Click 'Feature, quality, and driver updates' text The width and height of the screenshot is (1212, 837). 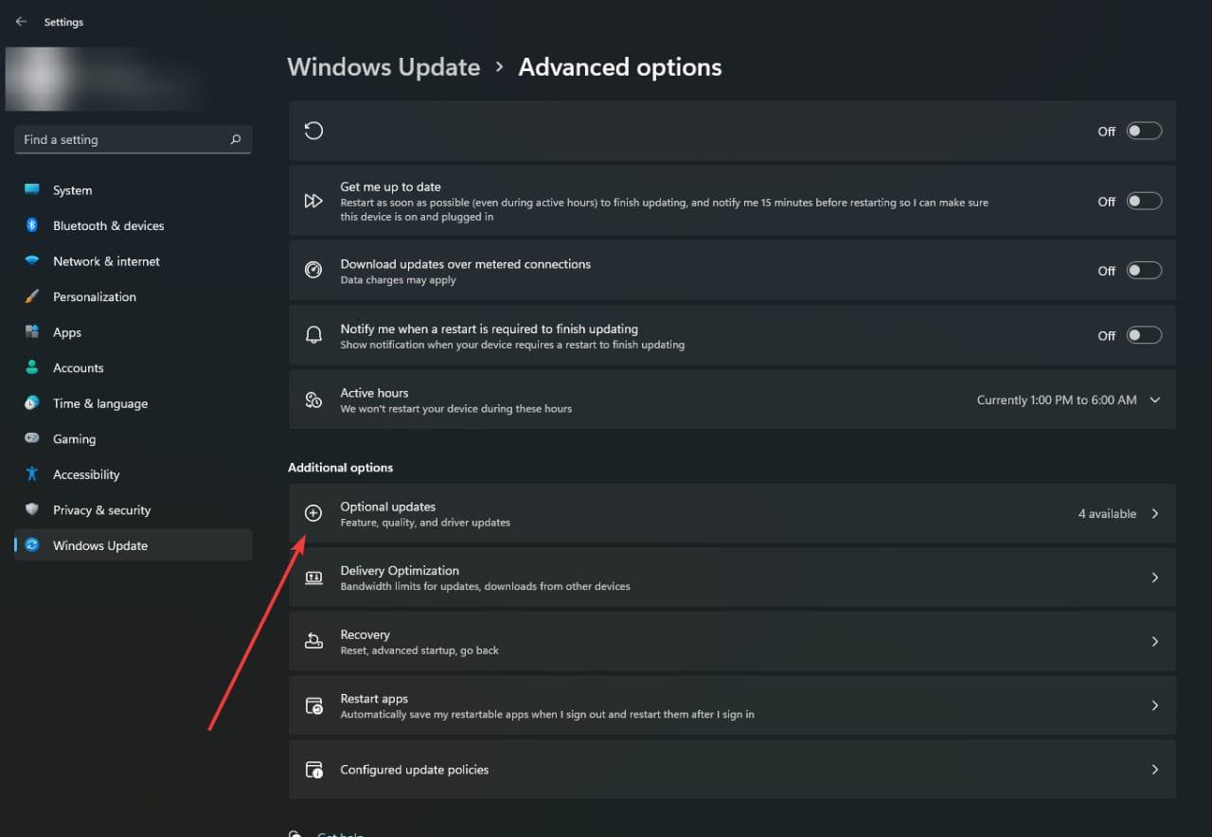(425, 523)
